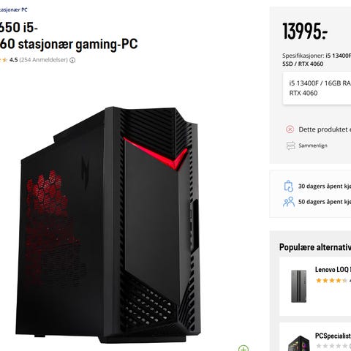Viewport: 351px width, 351px height.
Task: Click the 30 dagers åpent kjøp bag icon
Action: pyautogui.click(x=289, y=186)
